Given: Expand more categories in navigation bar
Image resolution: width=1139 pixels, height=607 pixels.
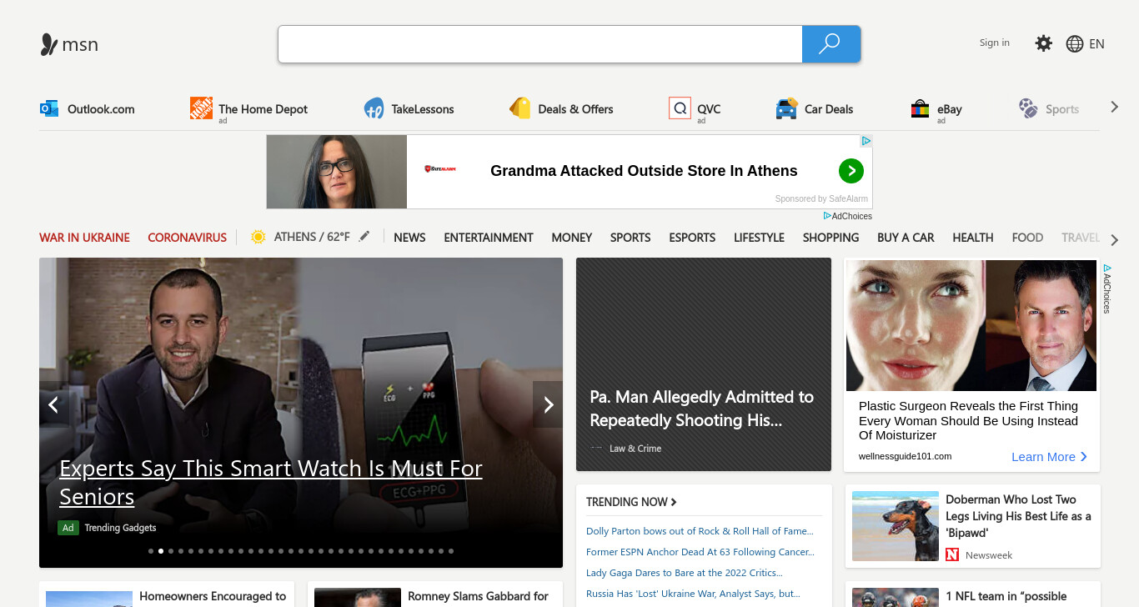Looking at the screenshot, I should (x=1114, y=240).
